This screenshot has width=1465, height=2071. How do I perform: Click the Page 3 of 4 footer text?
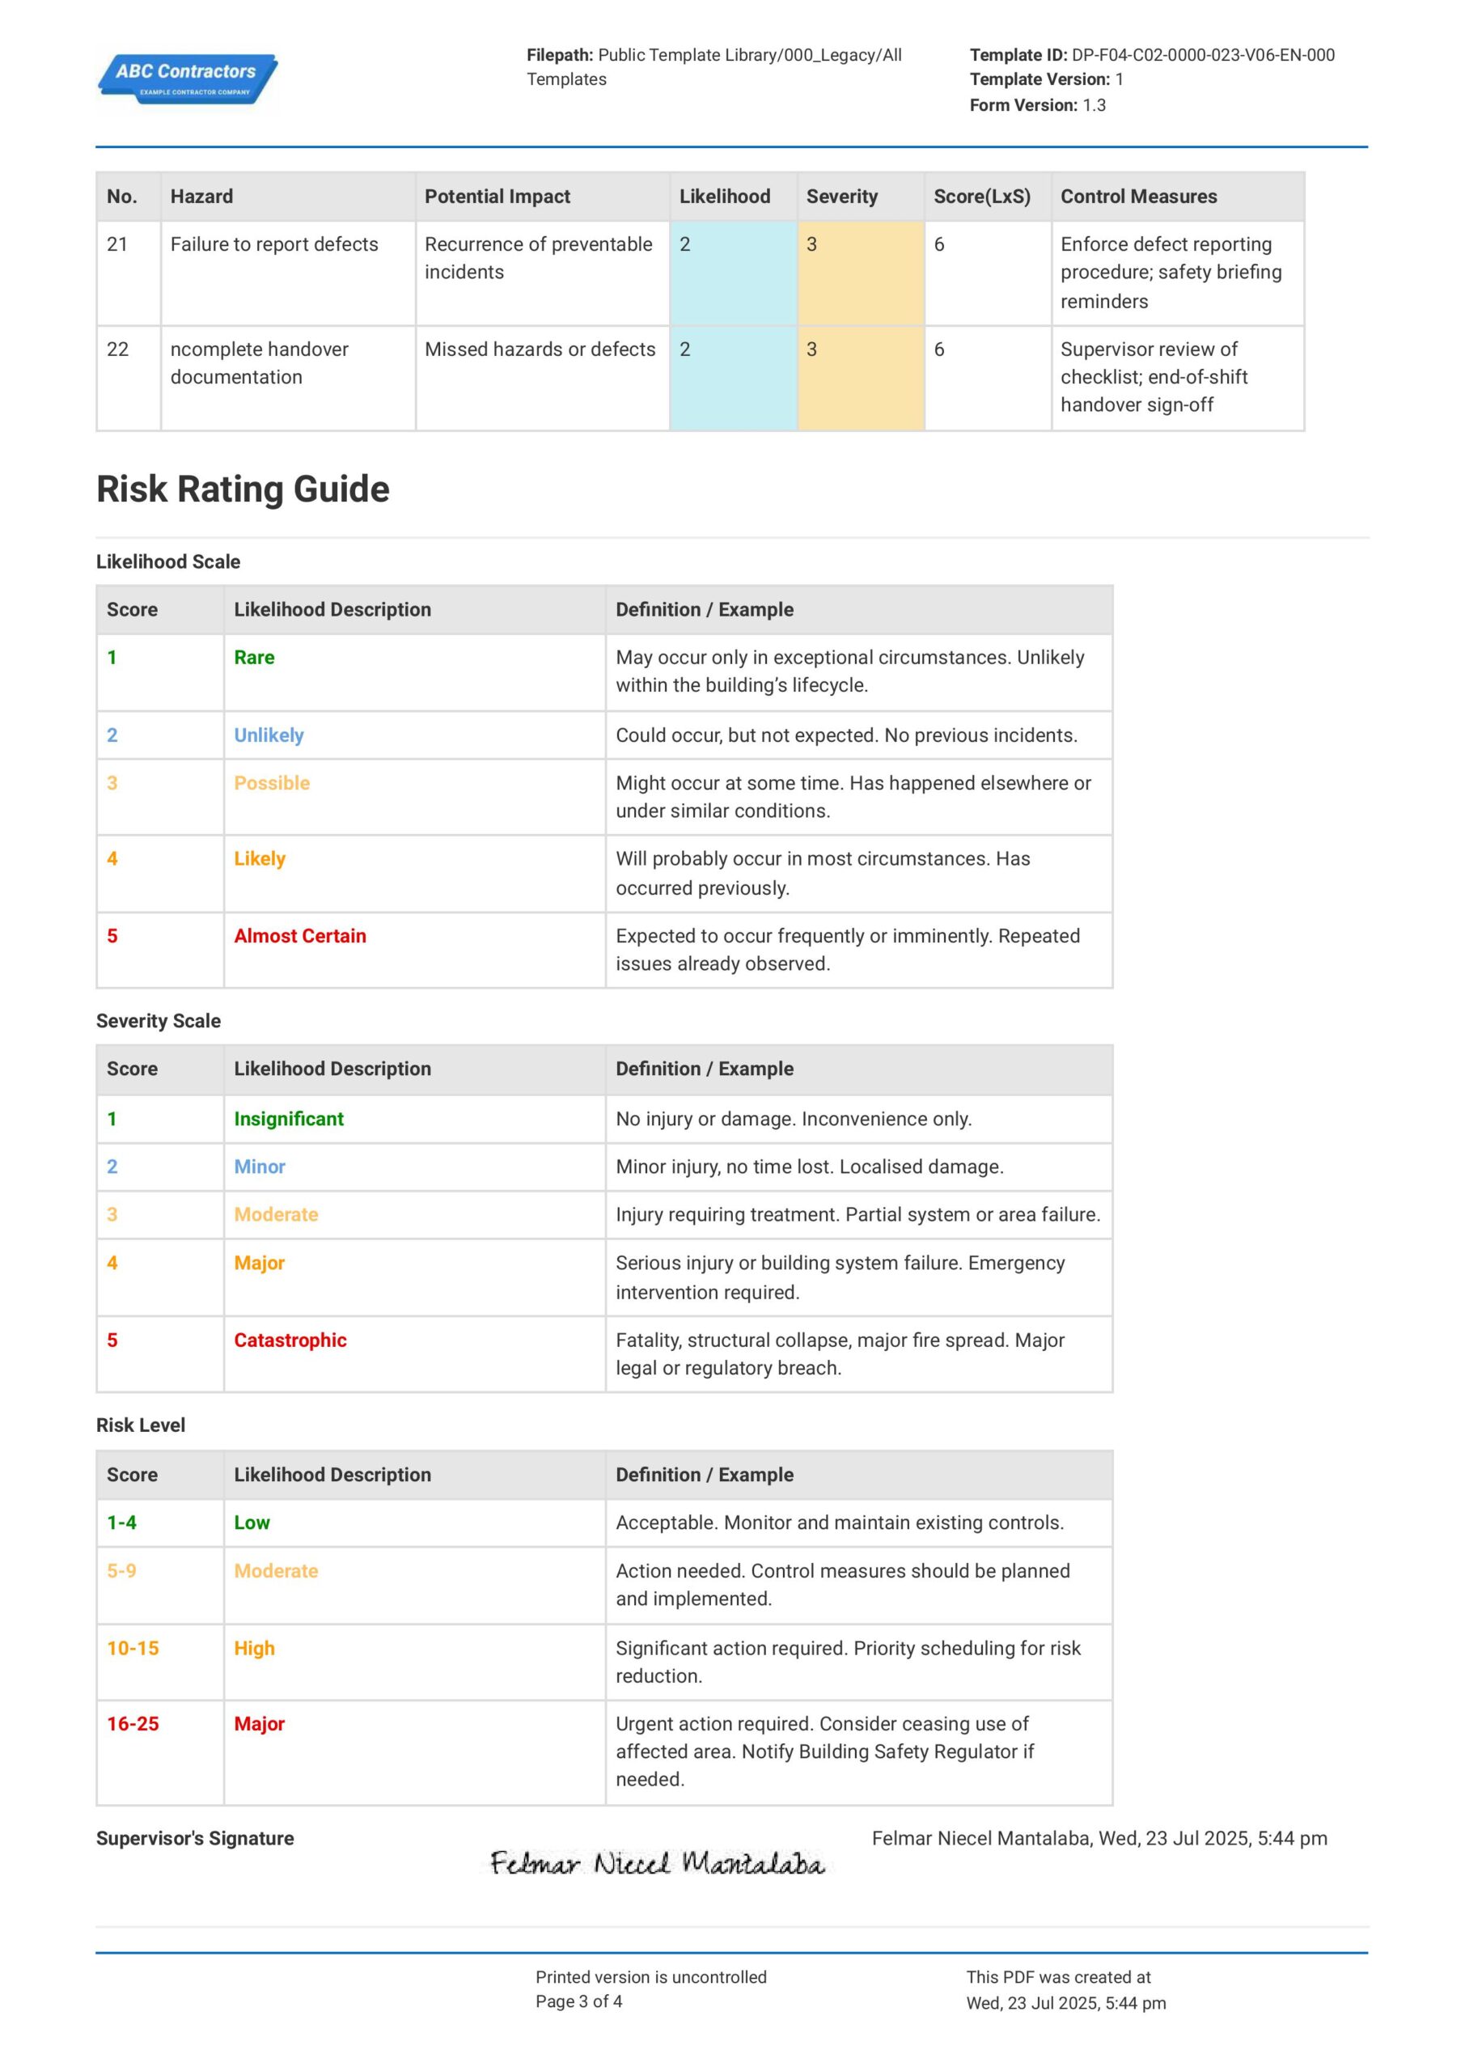(x=578, y=2001)
